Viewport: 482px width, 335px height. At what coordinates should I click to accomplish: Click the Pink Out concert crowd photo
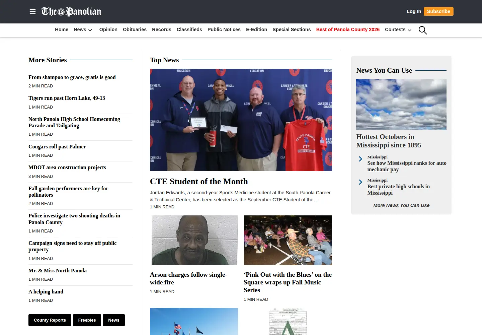[288, 240]
